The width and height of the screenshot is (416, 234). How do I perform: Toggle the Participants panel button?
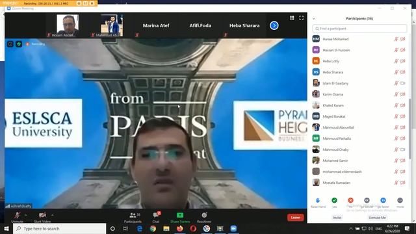pos(133,217)
